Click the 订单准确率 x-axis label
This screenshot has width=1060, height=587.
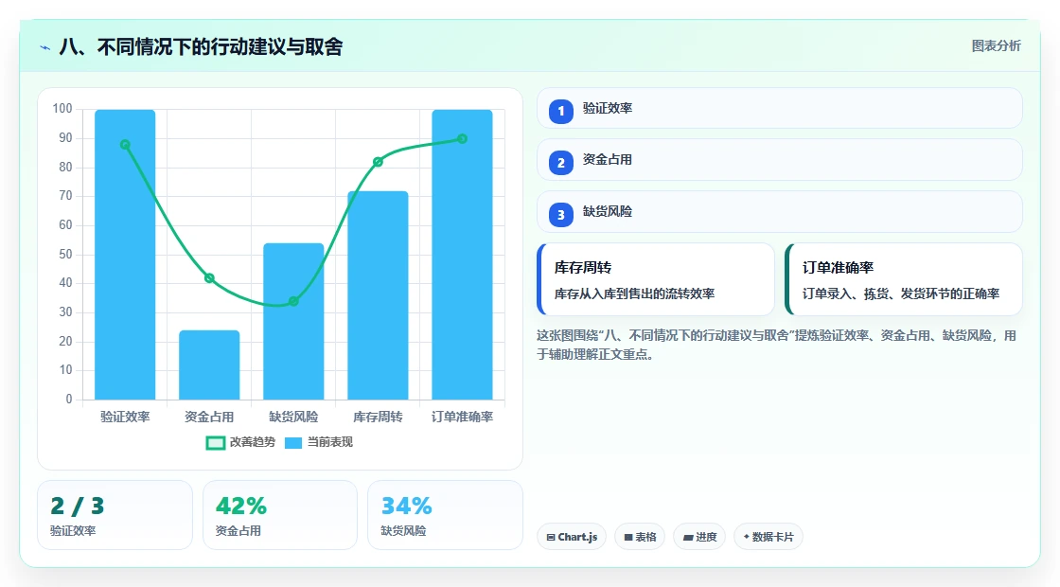tap(463, 418)
